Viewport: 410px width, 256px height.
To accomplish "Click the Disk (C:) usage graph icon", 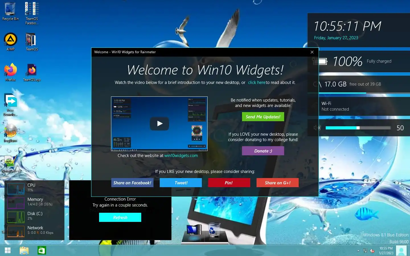I will tap(16, 217).
